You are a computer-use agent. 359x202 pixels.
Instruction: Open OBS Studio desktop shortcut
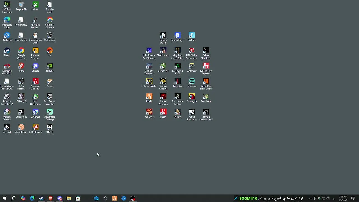click(x=50, y=37)
